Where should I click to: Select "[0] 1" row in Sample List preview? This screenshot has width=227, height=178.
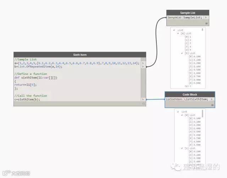coord(188,37)
